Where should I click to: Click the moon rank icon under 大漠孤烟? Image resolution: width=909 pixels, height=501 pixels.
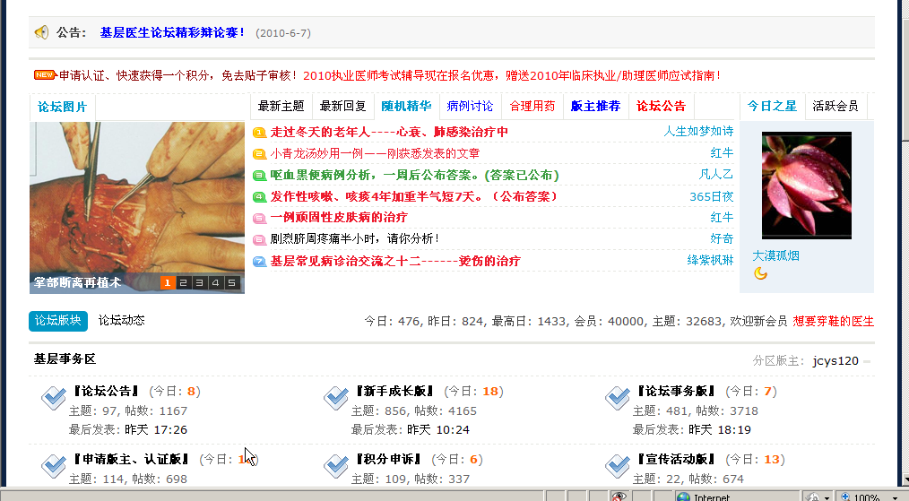tap(760, 273)
